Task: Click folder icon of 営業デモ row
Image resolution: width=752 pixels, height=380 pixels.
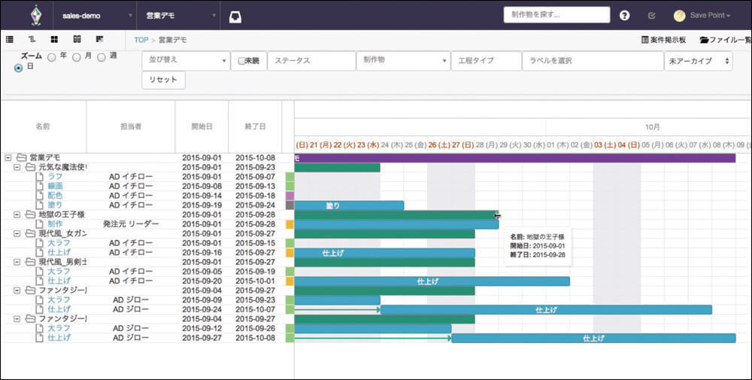Action: 21,157
